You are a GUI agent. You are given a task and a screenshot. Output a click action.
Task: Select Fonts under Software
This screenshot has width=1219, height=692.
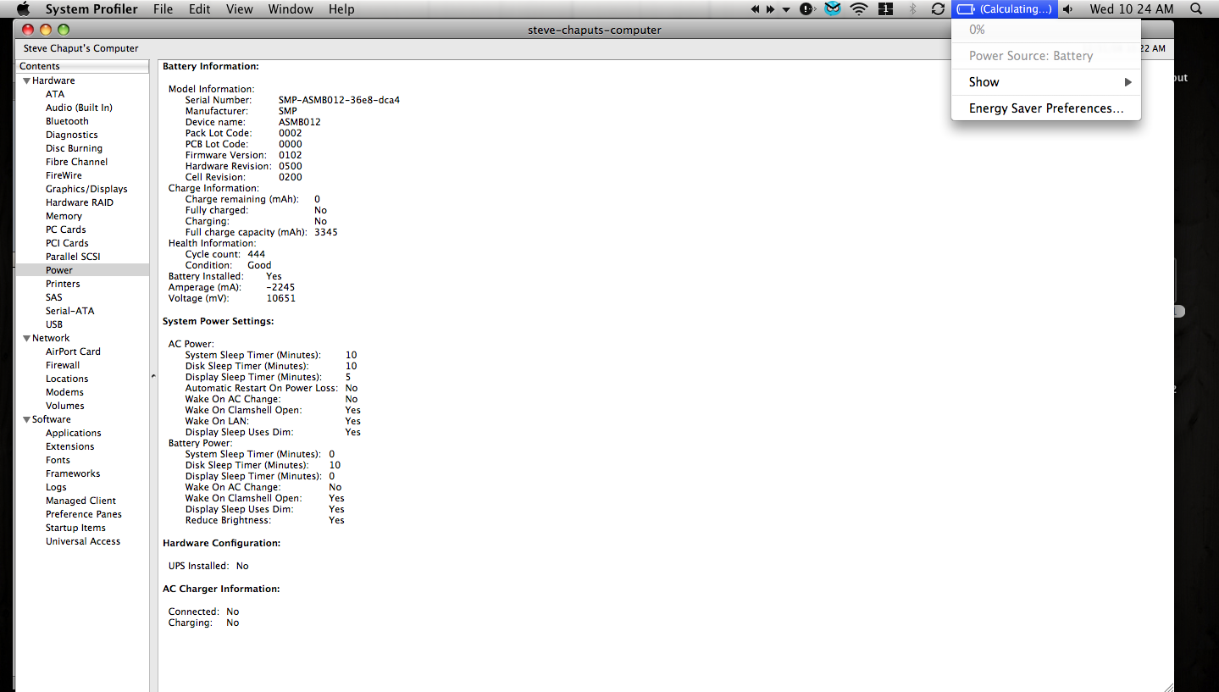coord(58,460)
